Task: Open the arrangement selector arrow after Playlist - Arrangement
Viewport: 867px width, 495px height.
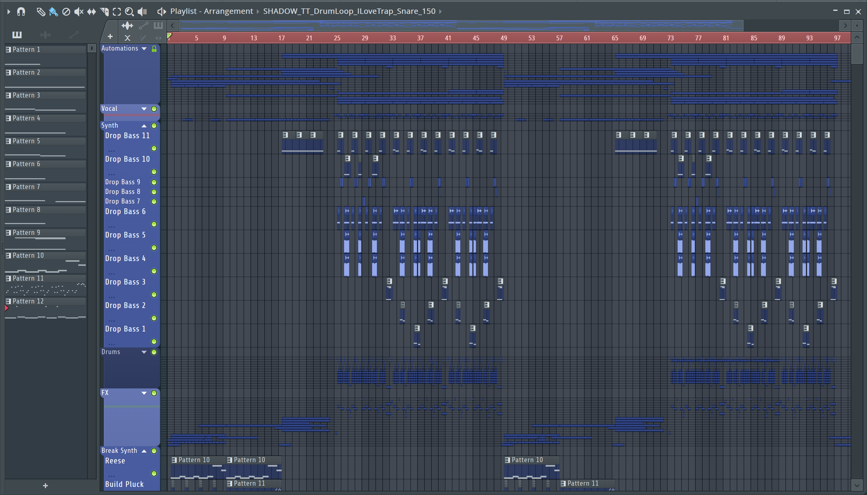Action: (258, 11)
